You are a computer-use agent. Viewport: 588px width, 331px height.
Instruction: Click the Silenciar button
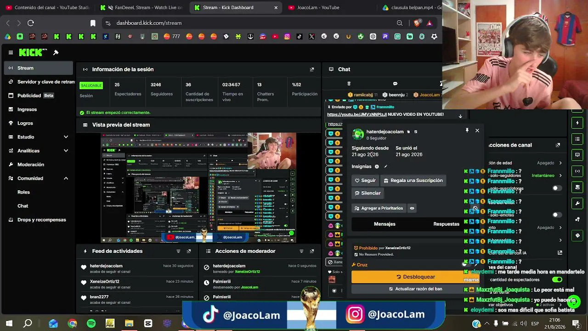(367, 194)
